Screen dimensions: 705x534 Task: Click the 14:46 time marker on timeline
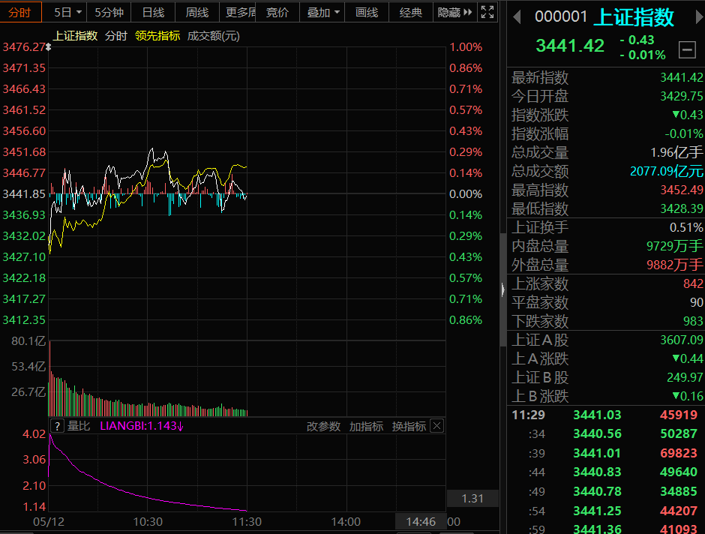point(421,521)
